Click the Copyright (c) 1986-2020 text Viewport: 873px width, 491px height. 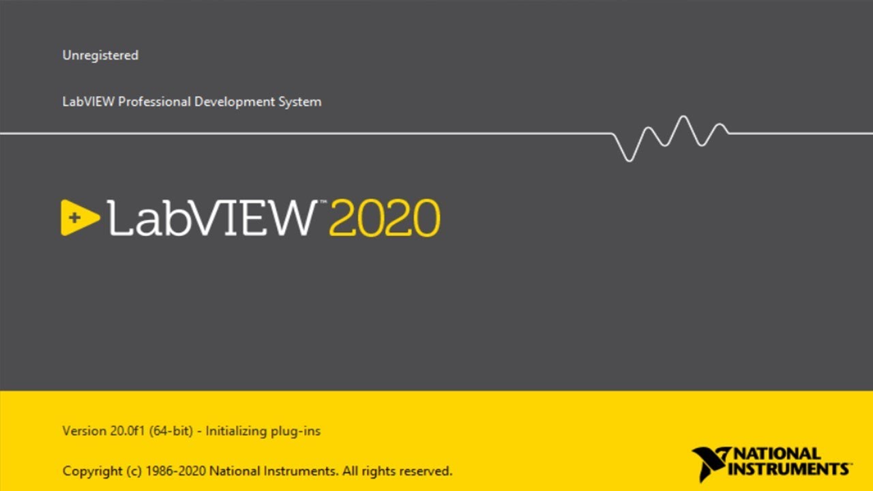point(134,471)
